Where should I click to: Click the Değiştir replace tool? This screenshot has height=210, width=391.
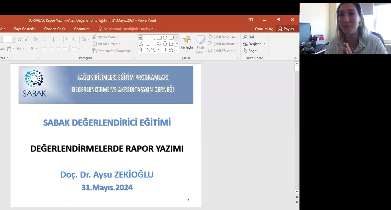[253, 44]
